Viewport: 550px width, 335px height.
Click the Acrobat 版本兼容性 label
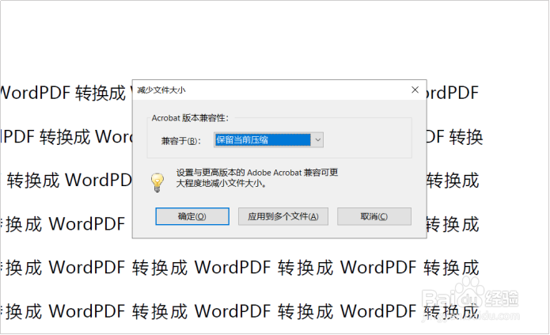tap(190, 118)
